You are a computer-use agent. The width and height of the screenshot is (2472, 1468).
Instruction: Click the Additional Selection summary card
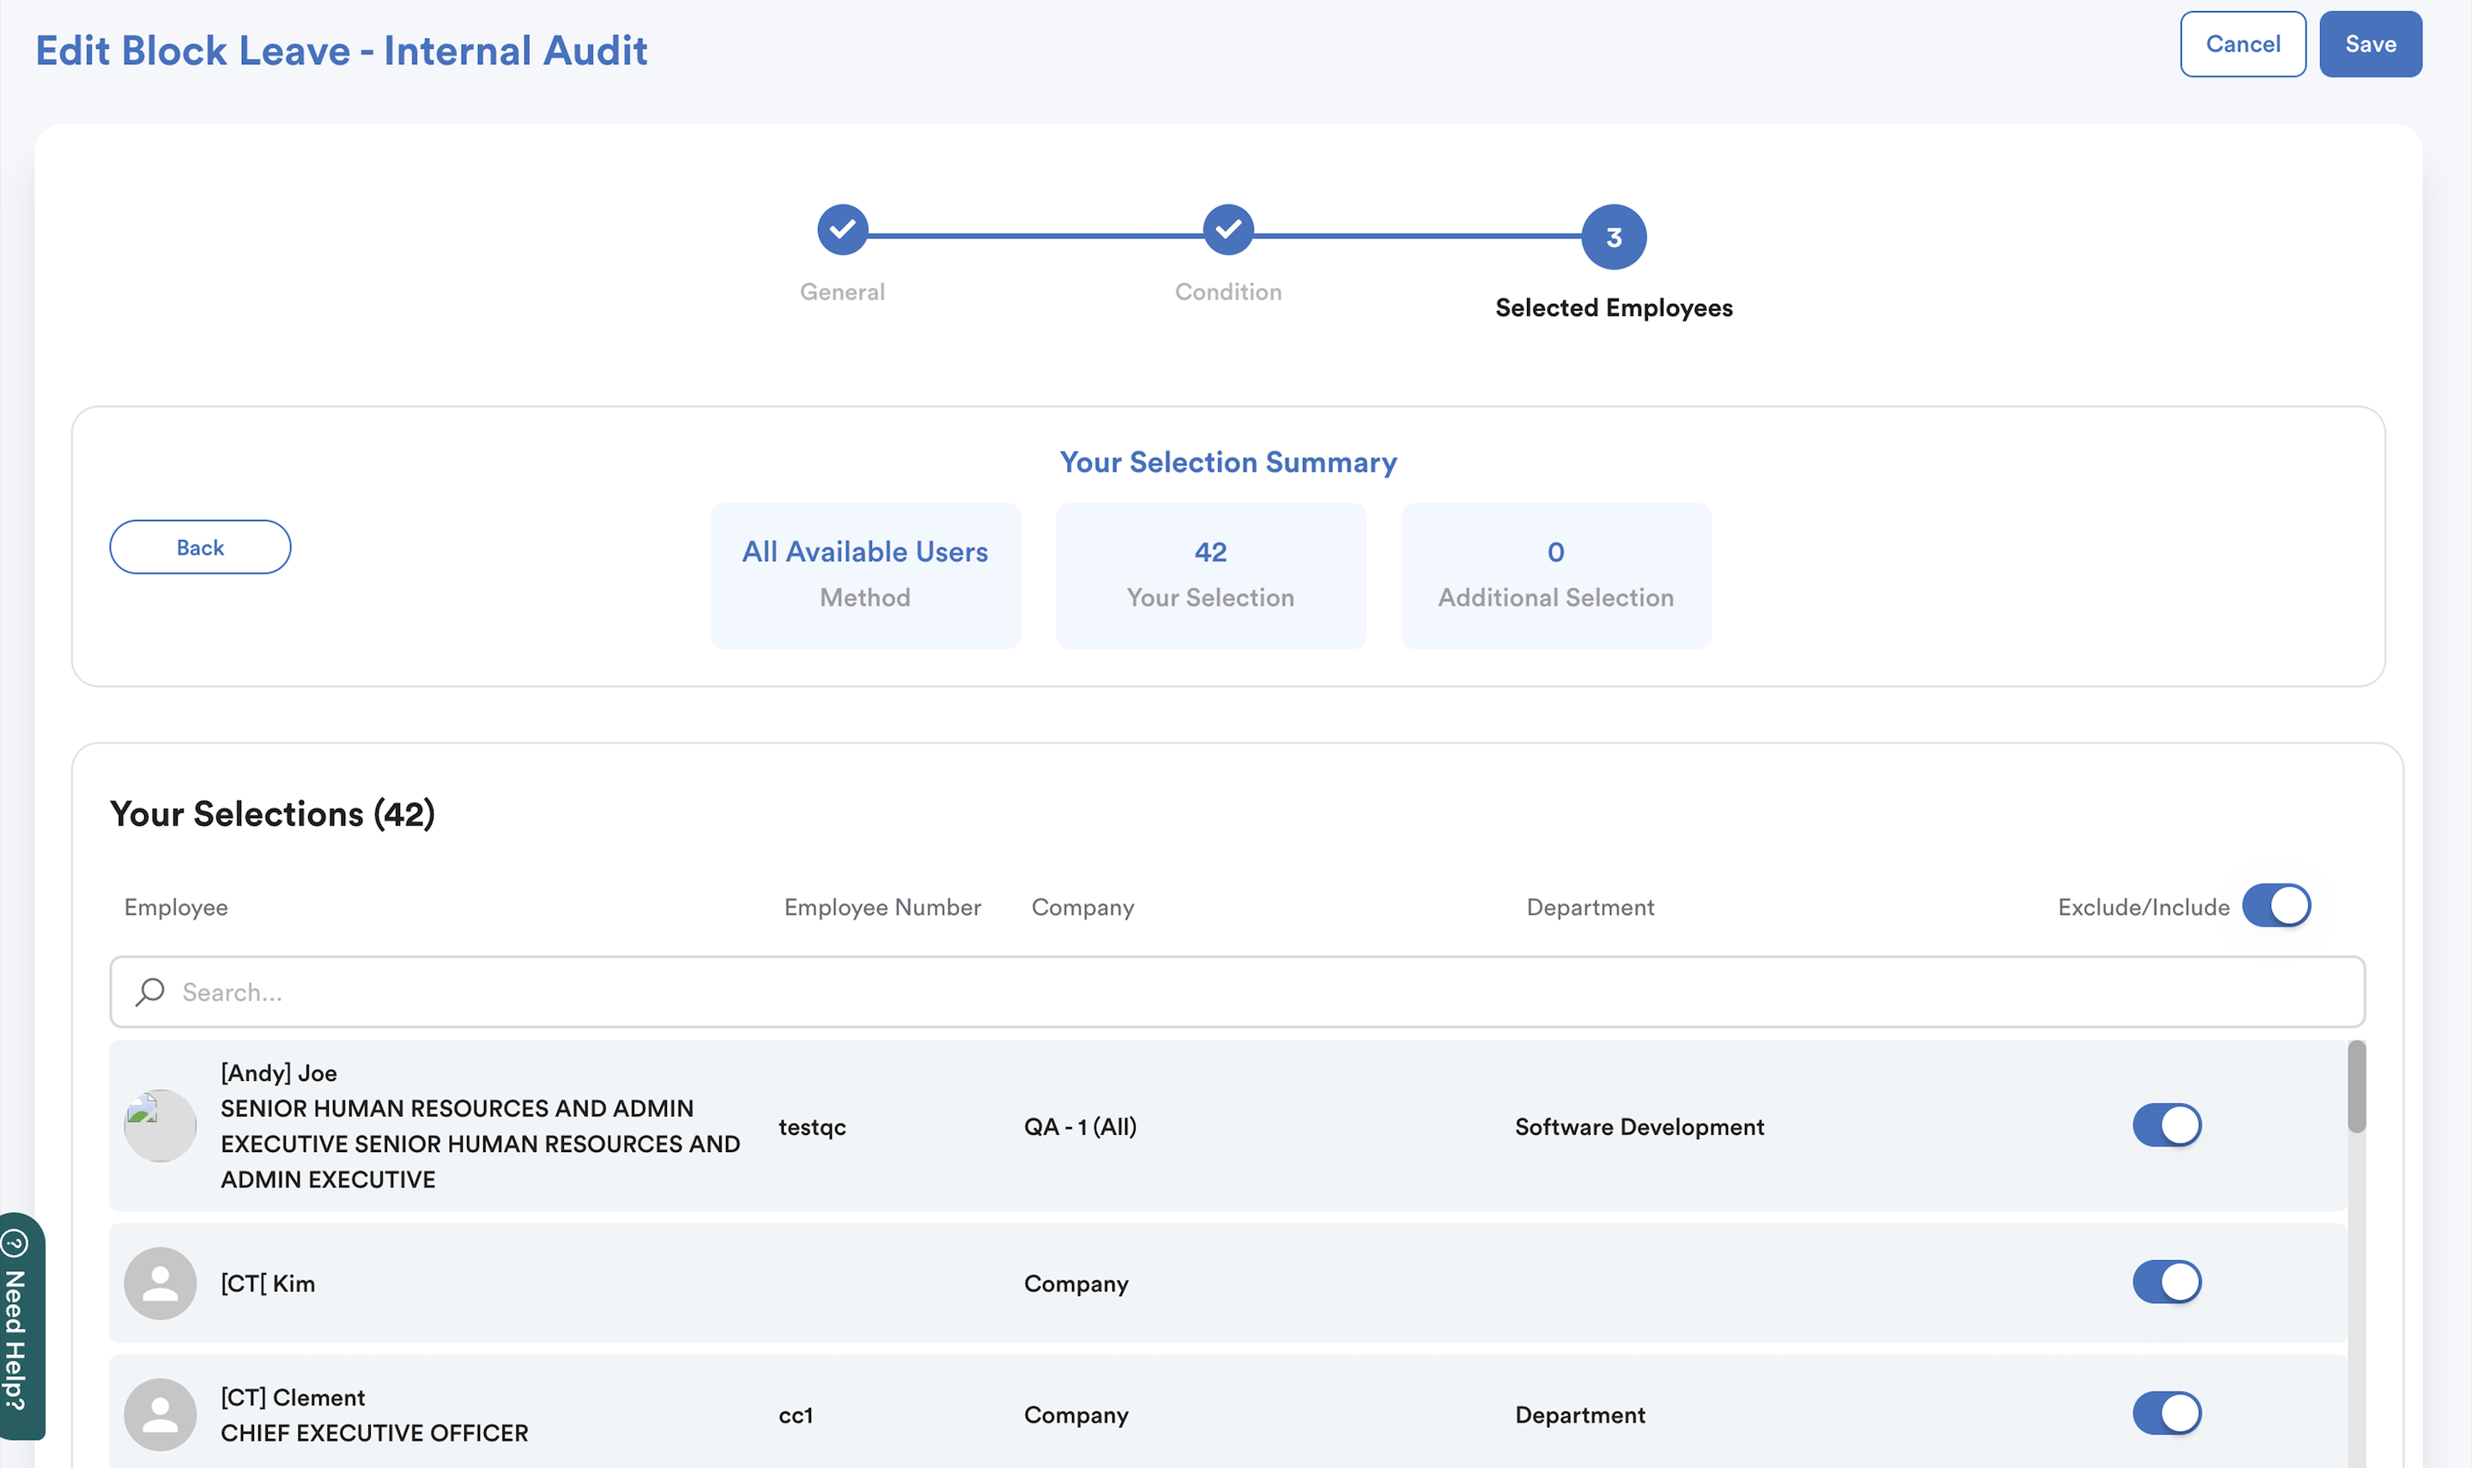click(x=1554, y=574)
